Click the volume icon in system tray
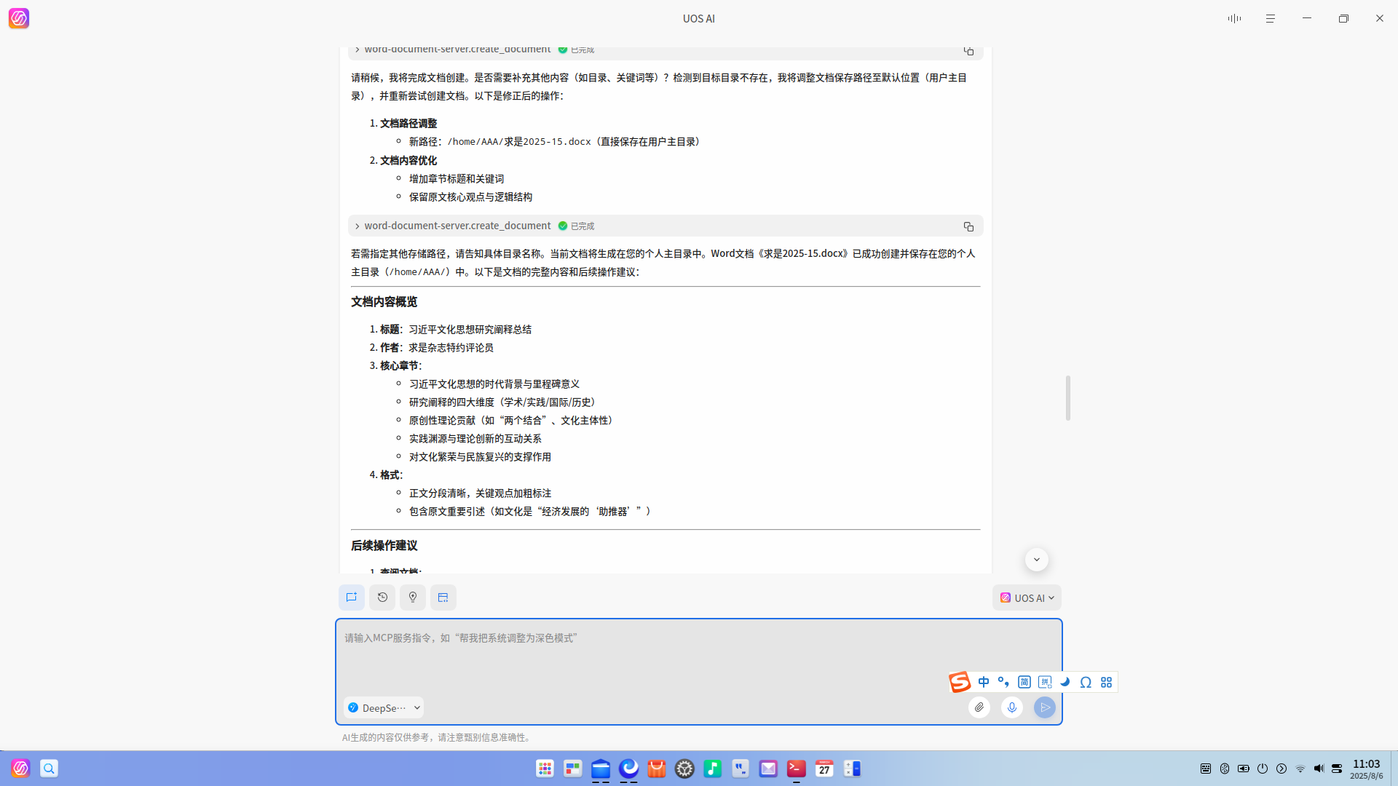The width and height of the screenshot is (1398, 786). click(1319, 769)
